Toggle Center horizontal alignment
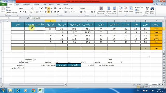Viewport: 166px width, 93px height. click(49, 12)
